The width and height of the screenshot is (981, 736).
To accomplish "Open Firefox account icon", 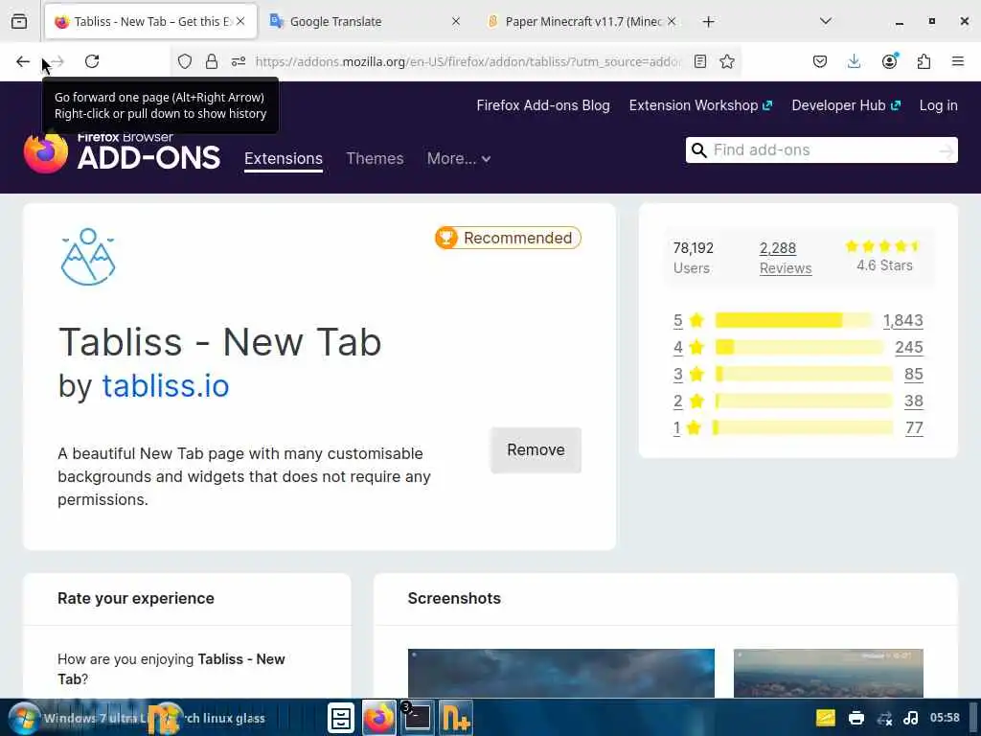I will 889,61.
